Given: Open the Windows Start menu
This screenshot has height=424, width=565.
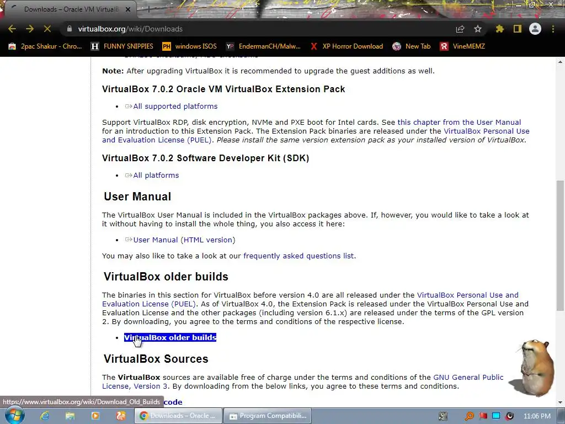Looking at the screenshot, I should 14,416.
